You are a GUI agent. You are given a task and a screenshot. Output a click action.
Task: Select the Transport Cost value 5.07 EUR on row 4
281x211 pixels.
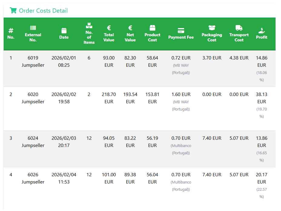[239, 174]
